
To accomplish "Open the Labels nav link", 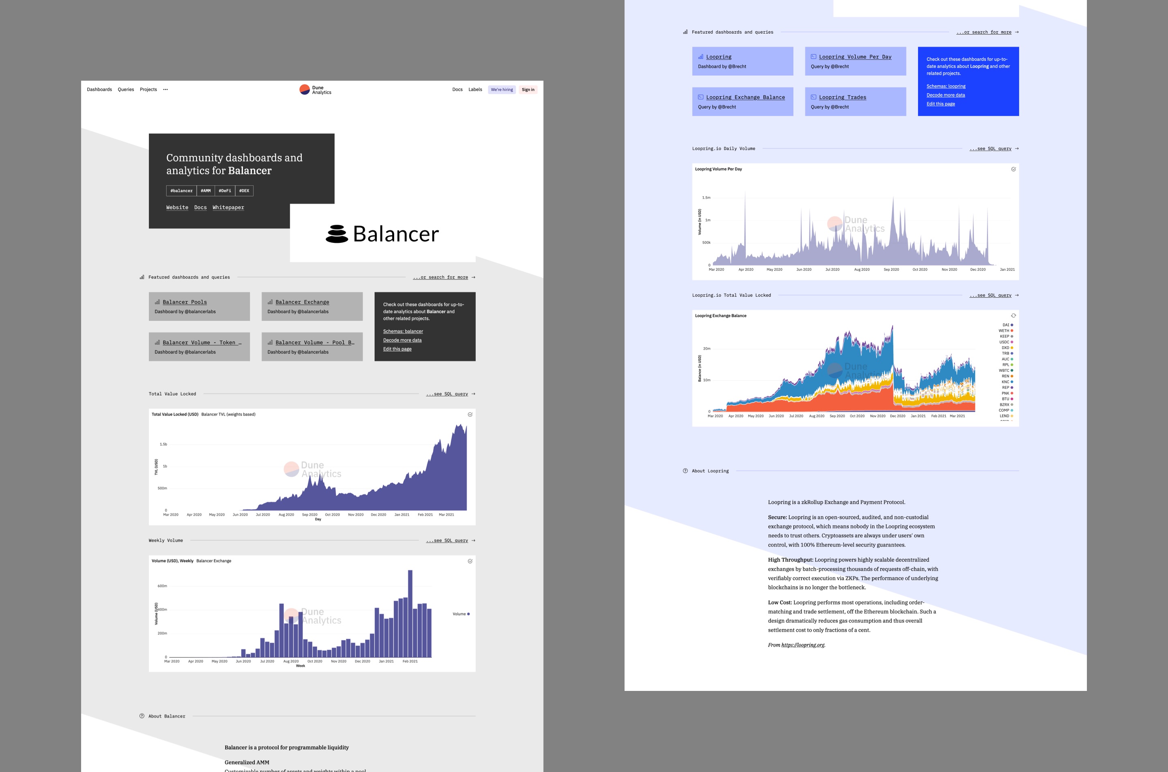I will [x=475, y=90].
